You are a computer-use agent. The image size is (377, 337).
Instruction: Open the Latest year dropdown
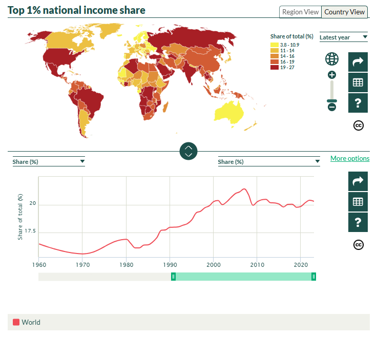pyautogui.click(x=343, y=37)
